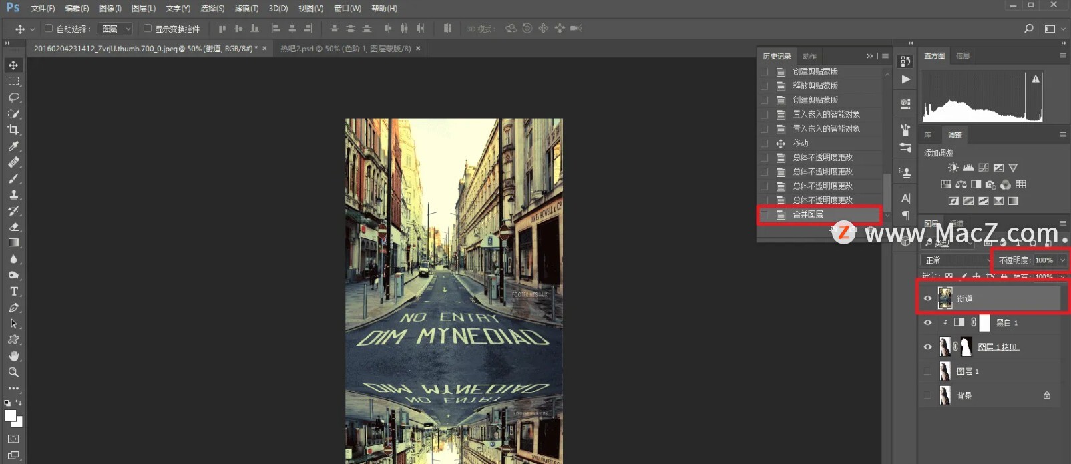Open the 图像(I) menu
This screenshot has height=464, width=1071.
110,9
